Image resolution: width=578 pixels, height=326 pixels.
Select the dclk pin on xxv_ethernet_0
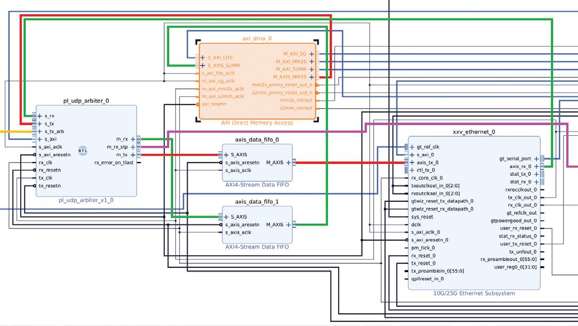(416, 225)
